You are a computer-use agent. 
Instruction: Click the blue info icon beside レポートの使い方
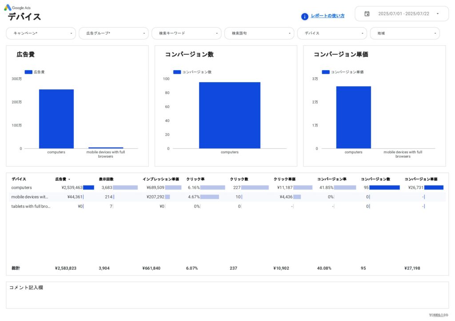pos(304,16)
